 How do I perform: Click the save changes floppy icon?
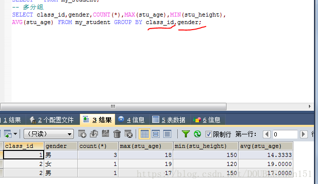[x=105, y=134]
